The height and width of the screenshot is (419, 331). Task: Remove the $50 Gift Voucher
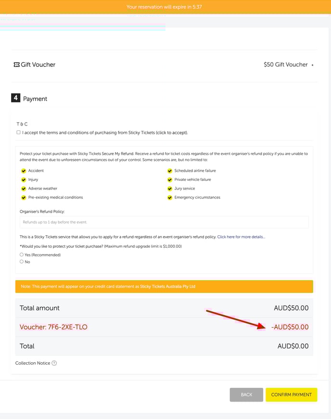click(x=312, y=65)
